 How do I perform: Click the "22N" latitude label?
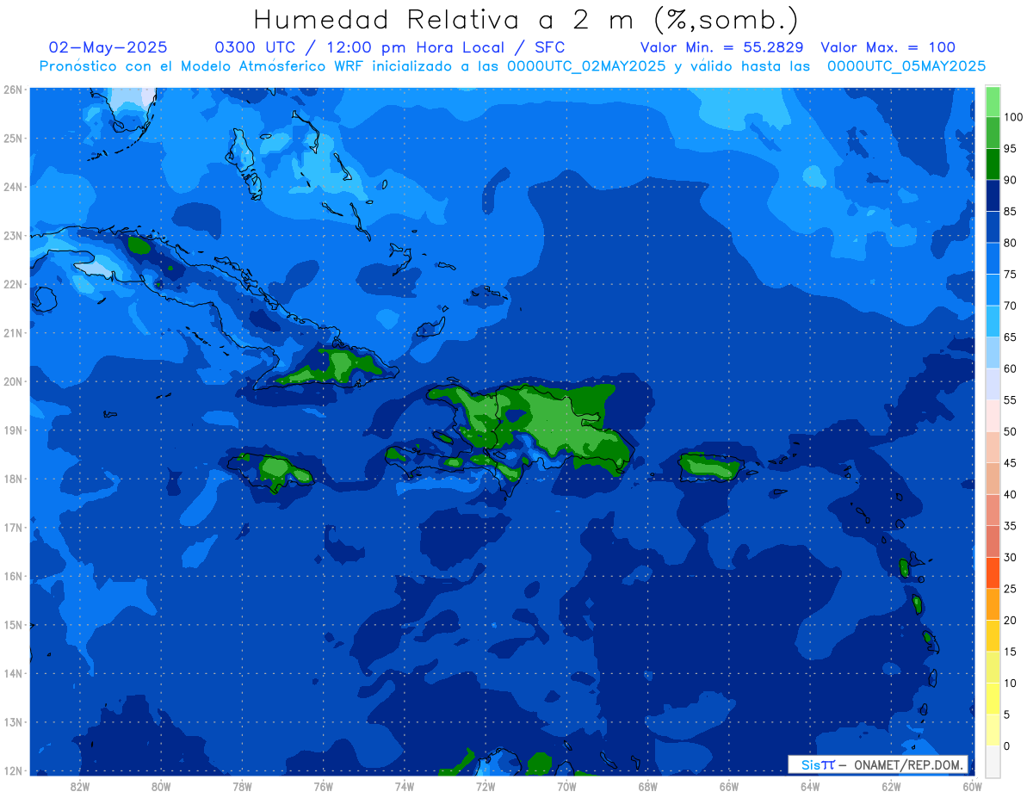click(x=14, y=284)
